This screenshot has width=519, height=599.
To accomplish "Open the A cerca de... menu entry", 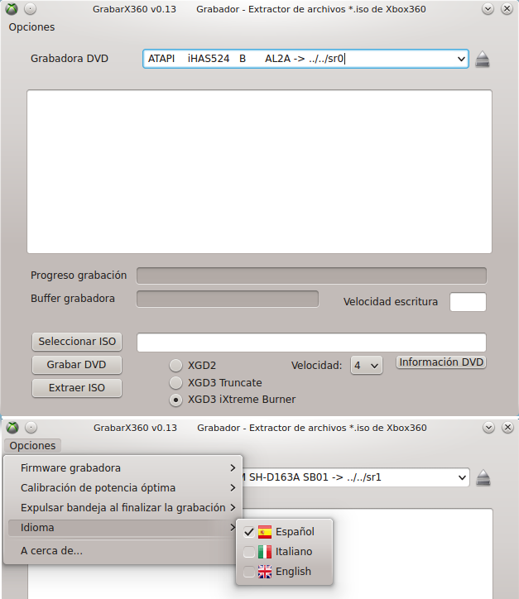I will pyautogui.click(x=123, y=551).
